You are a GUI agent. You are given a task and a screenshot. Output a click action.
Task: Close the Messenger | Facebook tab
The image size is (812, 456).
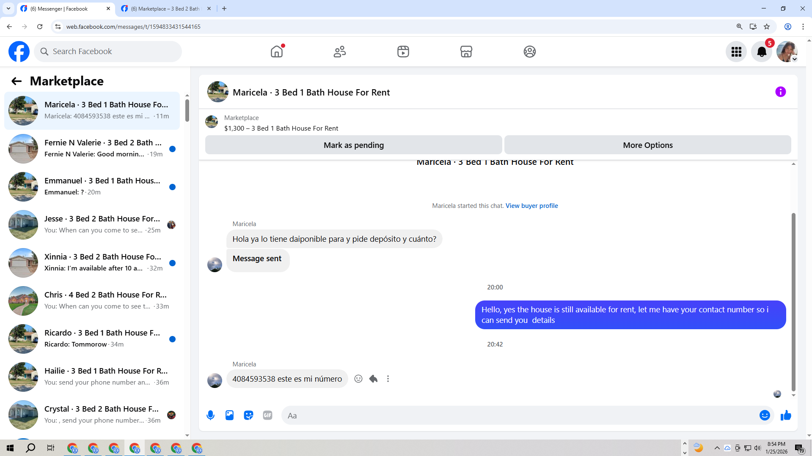tap(108, 8)
